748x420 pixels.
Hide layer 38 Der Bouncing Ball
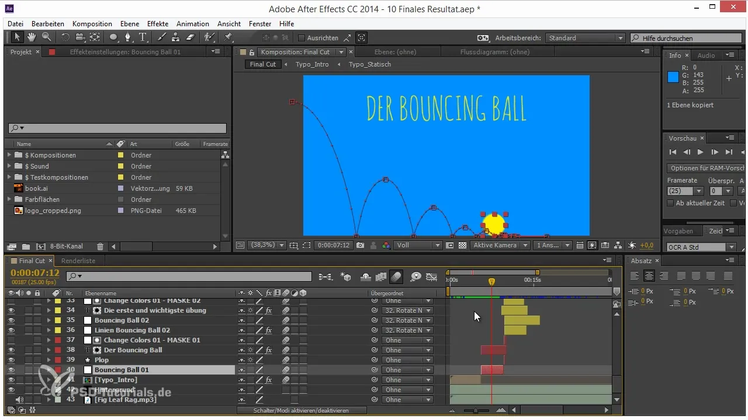coord(11,350)
